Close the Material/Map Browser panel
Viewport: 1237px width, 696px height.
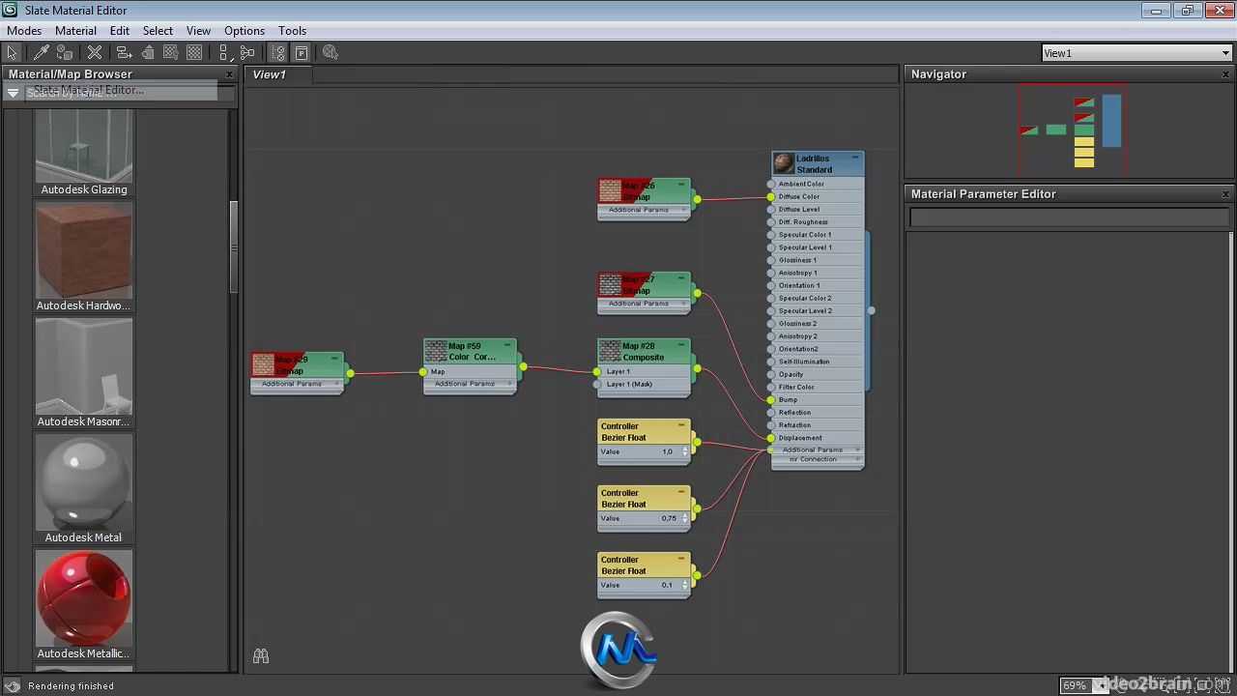[x=229, y=74]
